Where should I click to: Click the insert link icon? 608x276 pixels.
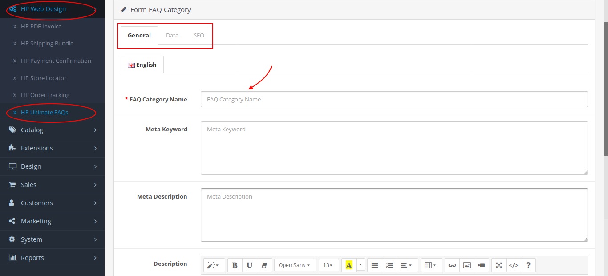pyautogui.click(x=452, y=265)
